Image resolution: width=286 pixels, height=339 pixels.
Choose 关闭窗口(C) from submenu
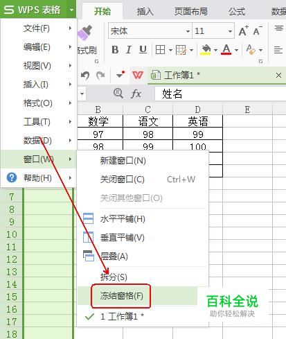[143, 180]
